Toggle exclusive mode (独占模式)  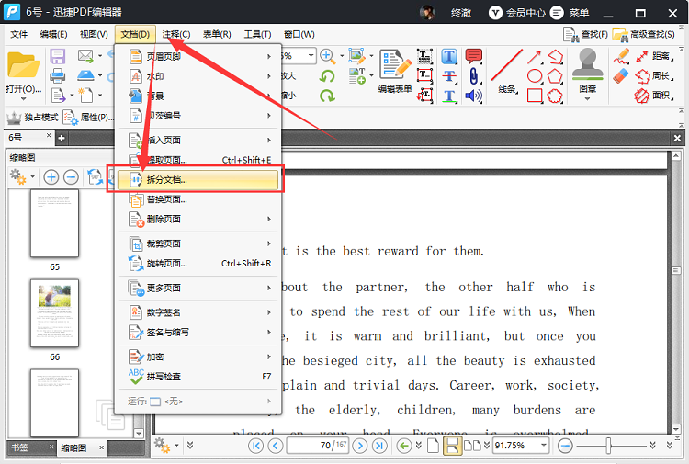pos(32,117)
